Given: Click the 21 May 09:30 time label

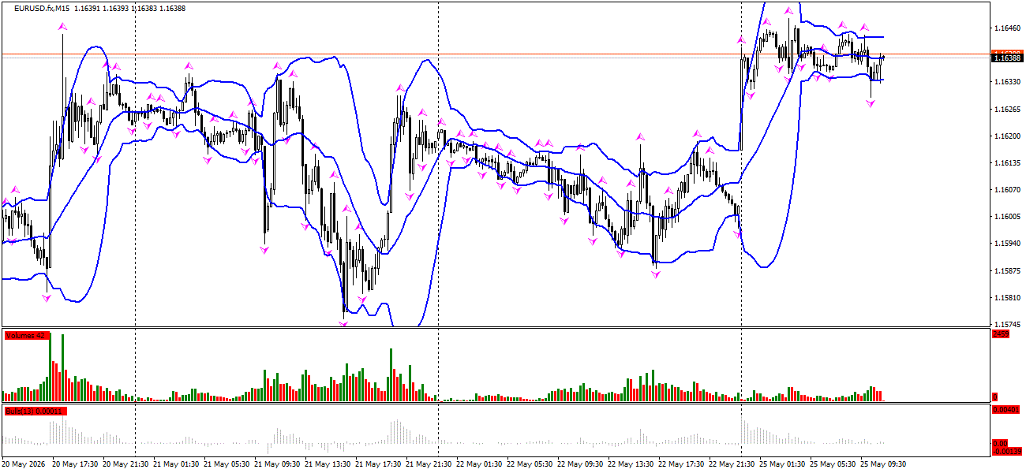Looking at the screenshot, I should click(277, 464).
